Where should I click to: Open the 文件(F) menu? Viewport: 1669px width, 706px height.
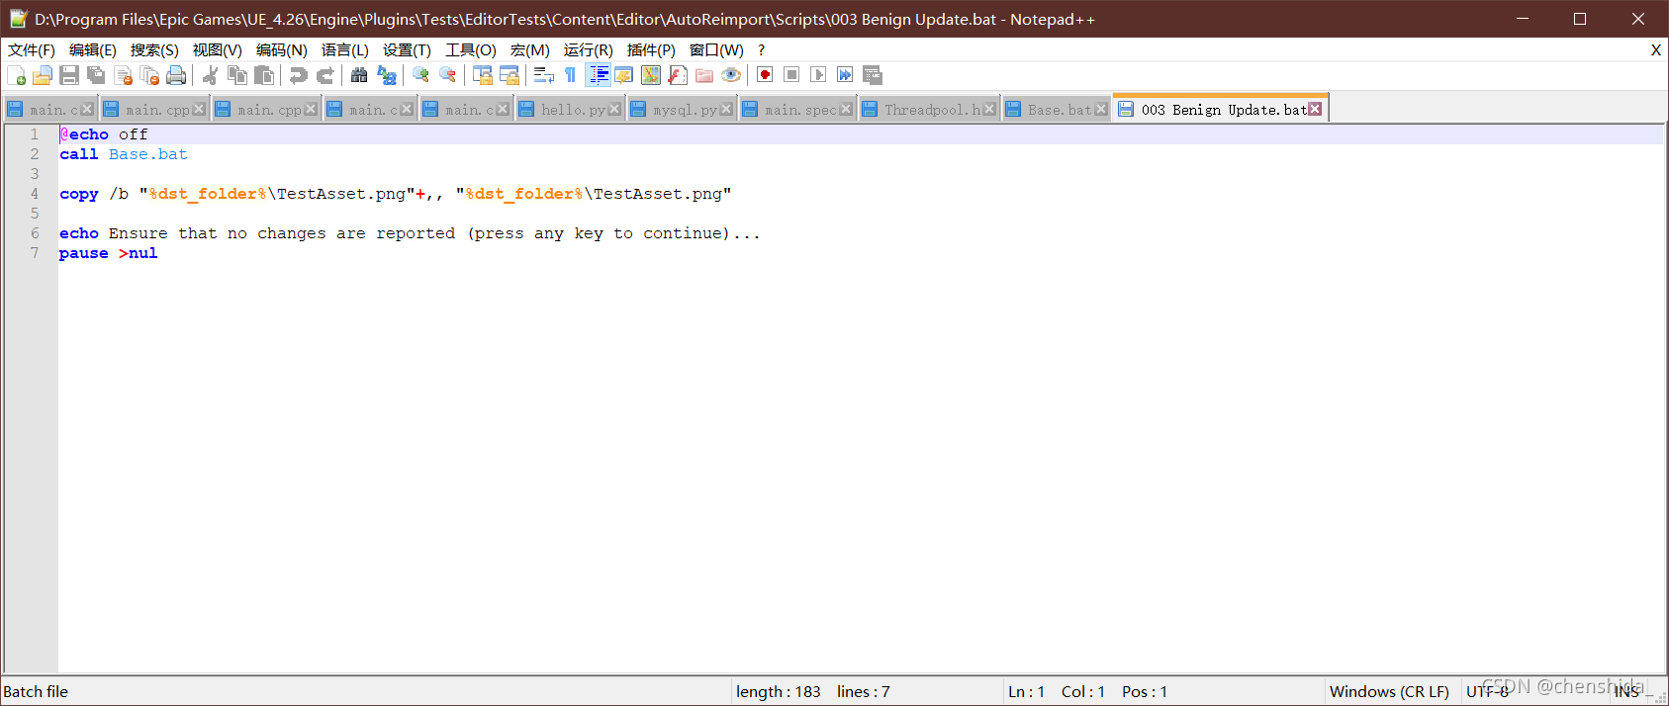(32, 49)
